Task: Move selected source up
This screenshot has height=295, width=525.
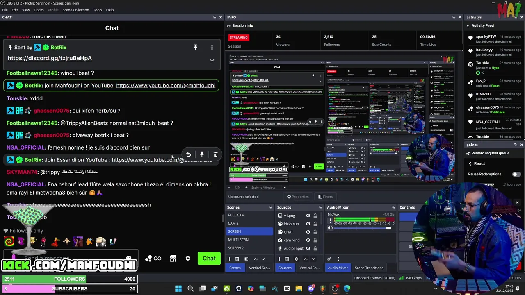Action: (305, 259)
